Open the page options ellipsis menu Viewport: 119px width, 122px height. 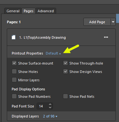[x=106, y=37]
